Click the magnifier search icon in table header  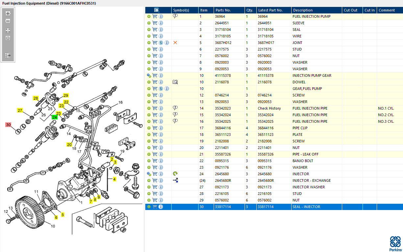coord(157,10)
